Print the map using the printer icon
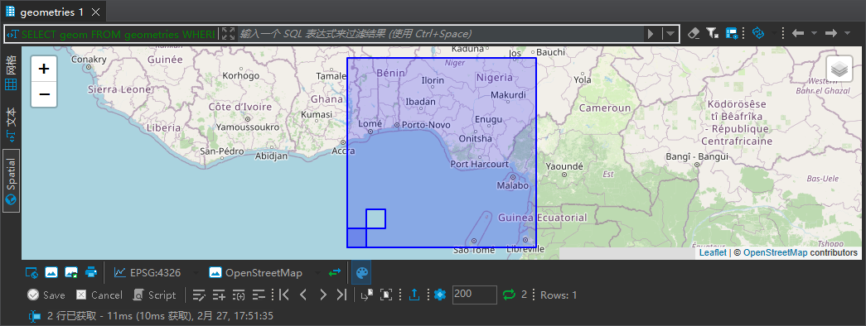This screenshot has height=326, width=866. (90, 272)
